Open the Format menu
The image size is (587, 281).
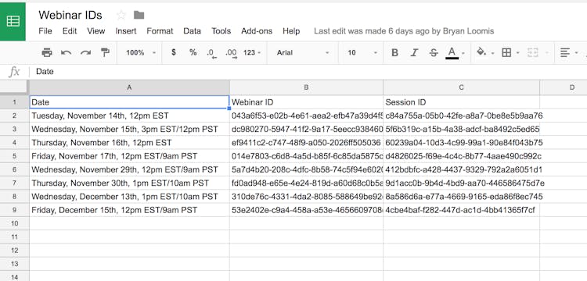point(160,31)
